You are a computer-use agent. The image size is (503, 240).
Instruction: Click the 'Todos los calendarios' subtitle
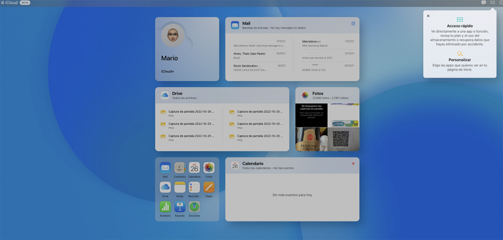coord(256,168)
